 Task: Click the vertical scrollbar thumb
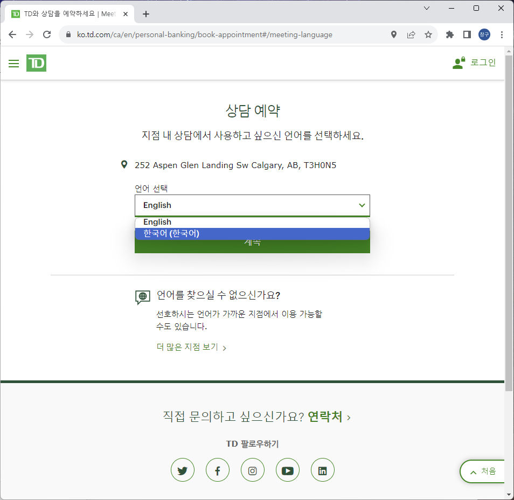pos(509,223)
